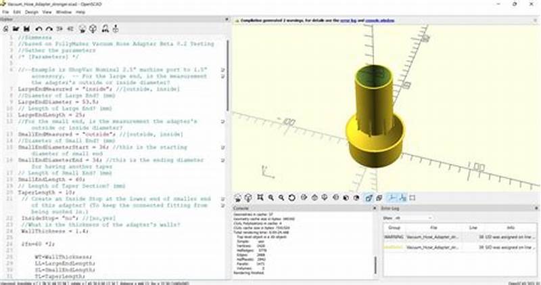Screen dimensions: 541x285
Task: Toggle Show Scale Markers in viewport toolbar
Action: [402, 198]
